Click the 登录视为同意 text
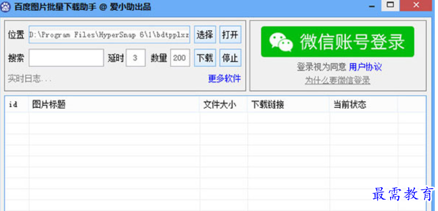The width and height of the screenshot is (438, 211). (x=322, y=67)
